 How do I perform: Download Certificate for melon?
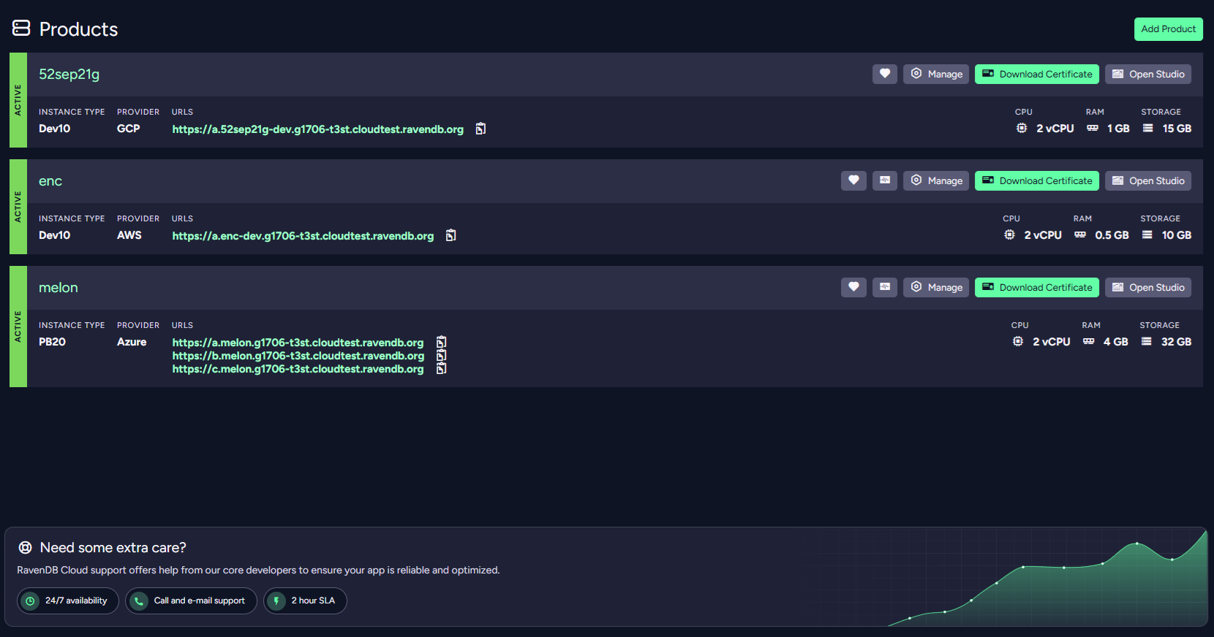[x=1037, y=287]
